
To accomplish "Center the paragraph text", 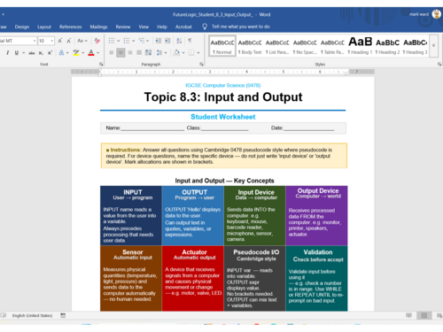I will (120, 53).
